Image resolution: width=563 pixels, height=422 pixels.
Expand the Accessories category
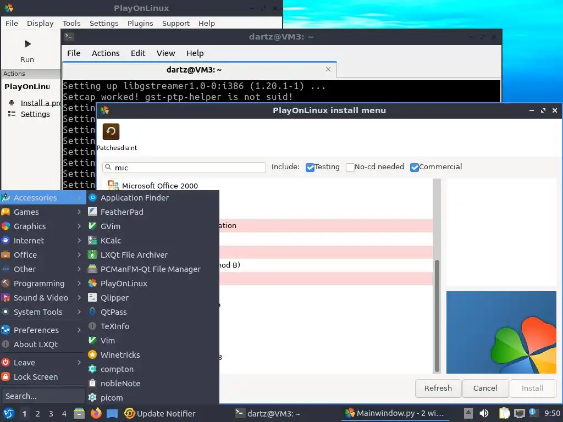(42, 198)
